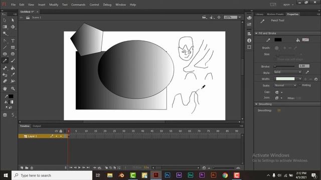Open the Window menu

[x=120, y=4]
